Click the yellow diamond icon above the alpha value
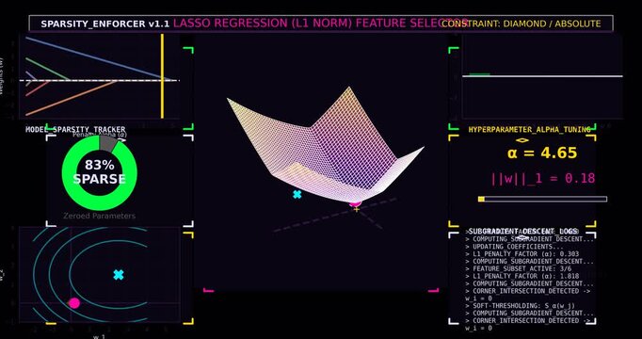642x339 pixels. 522,140
